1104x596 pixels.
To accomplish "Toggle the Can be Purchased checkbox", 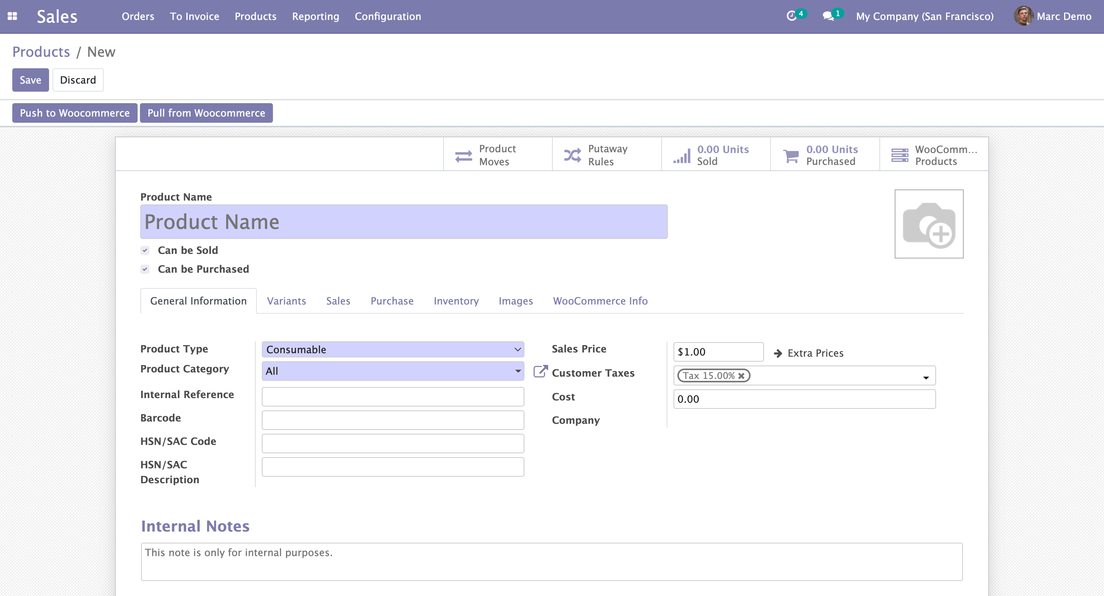I will tap(145, 269).
